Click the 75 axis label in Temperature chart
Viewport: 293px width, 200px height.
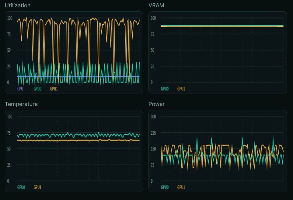[9, 133]
